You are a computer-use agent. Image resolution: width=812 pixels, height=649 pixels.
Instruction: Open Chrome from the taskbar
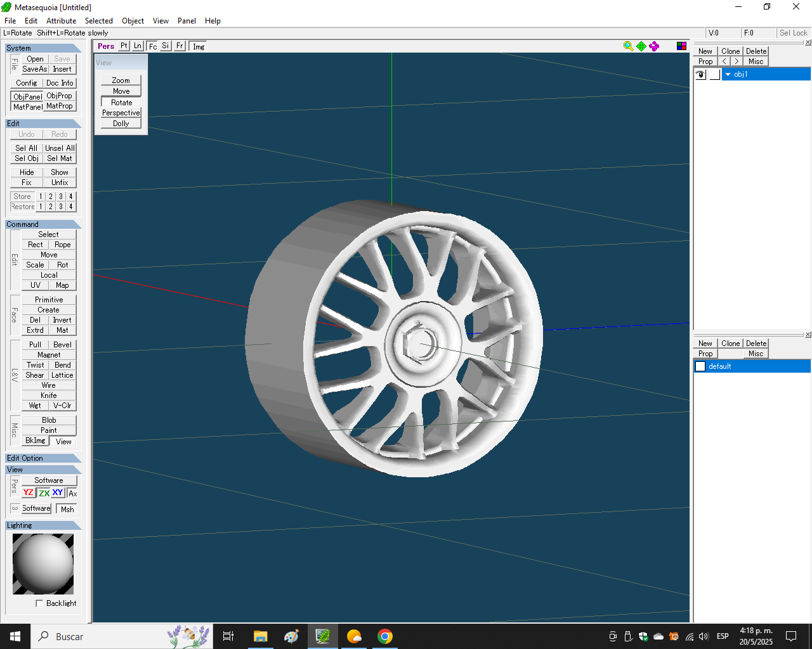coord(385,636)
